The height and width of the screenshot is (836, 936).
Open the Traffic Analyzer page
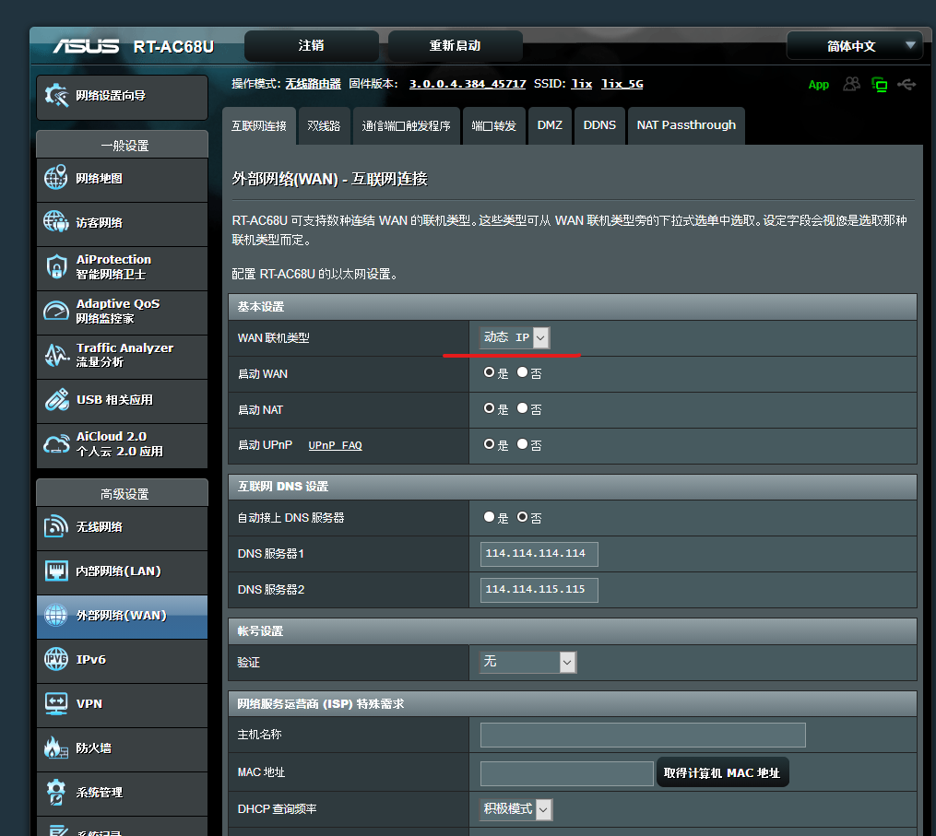tap(122, 357)
